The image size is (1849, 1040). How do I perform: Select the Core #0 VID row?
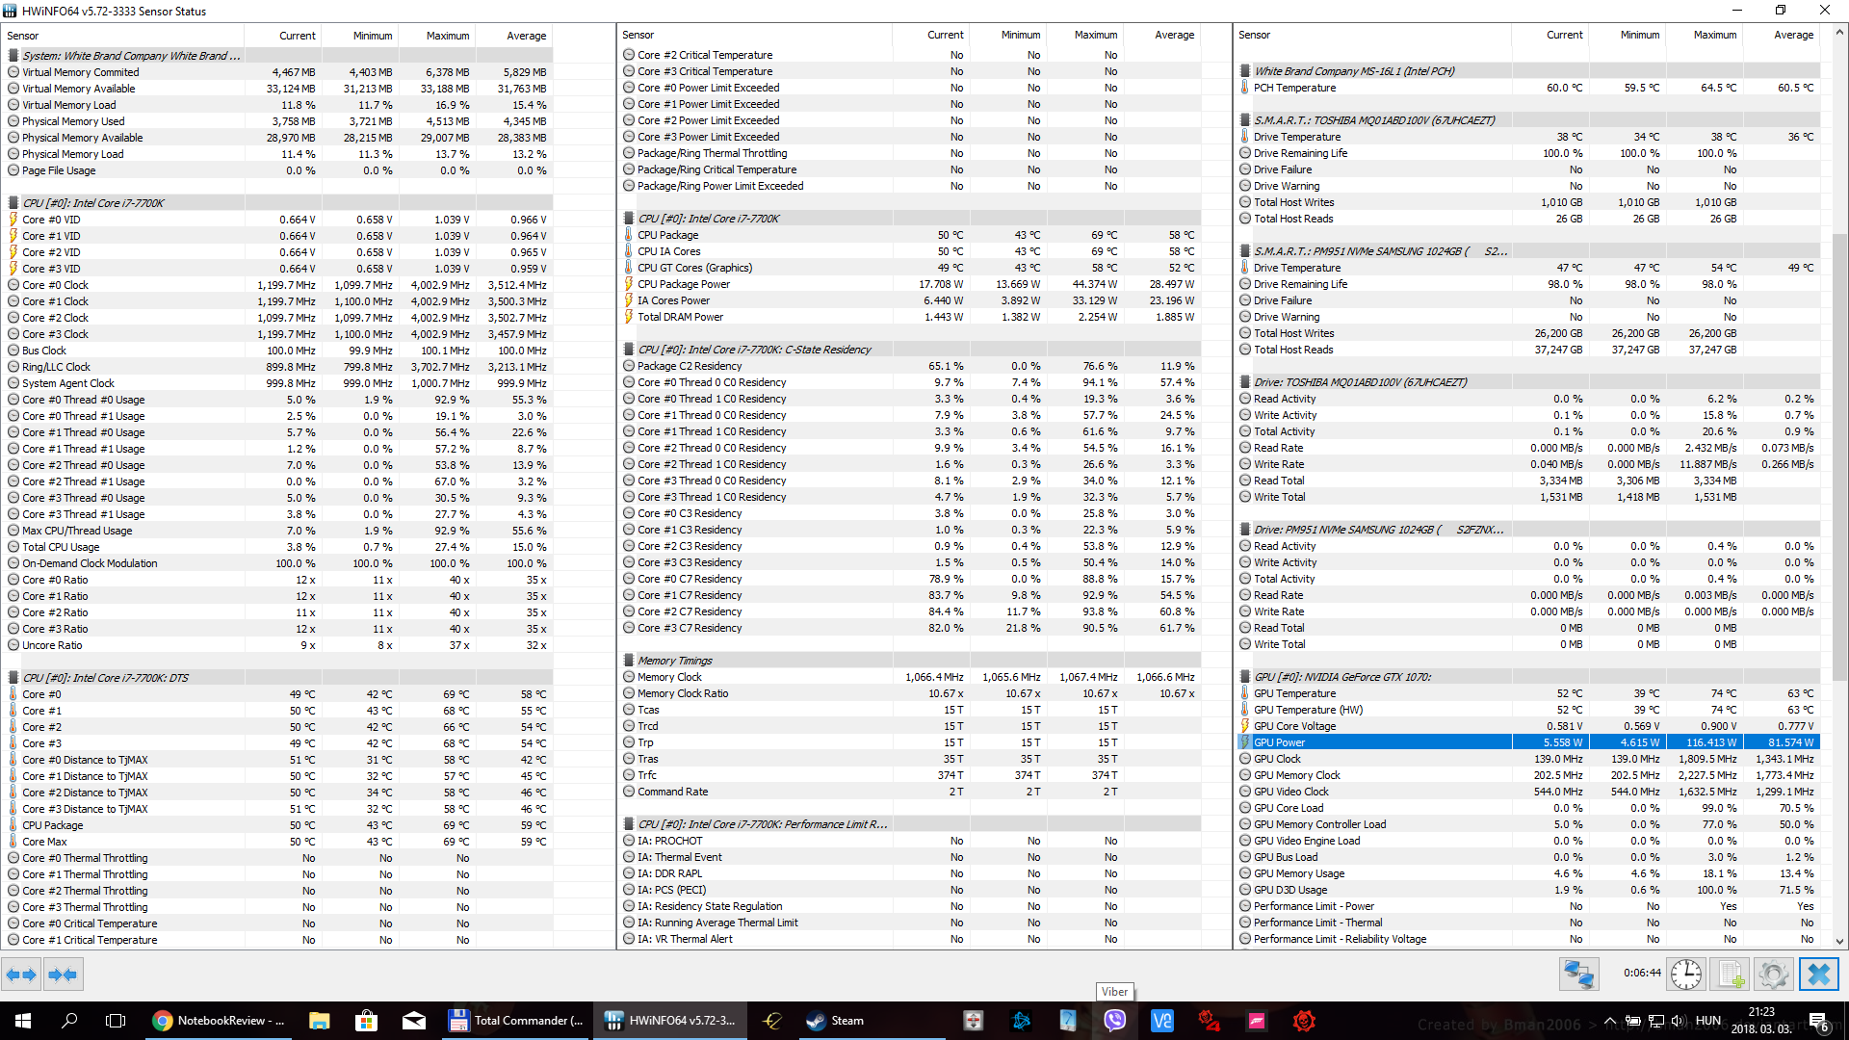tap(278, 220)
